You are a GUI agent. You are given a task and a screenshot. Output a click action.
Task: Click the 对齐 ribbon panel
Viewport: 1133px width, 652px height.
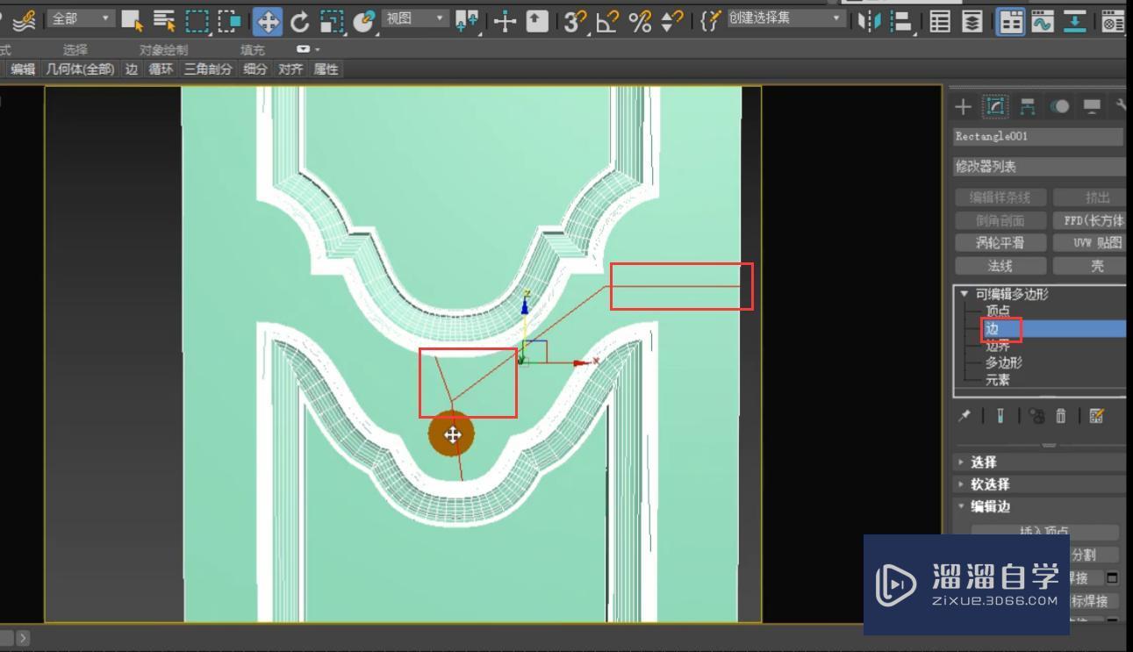290,69
